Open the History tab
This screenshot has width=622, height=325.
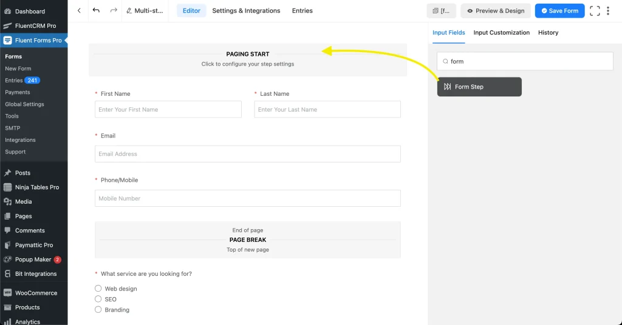point(549,33)
